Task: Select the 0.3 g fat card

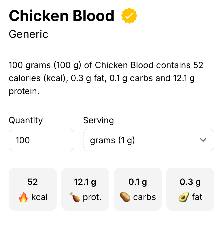Action: [190, 189]
